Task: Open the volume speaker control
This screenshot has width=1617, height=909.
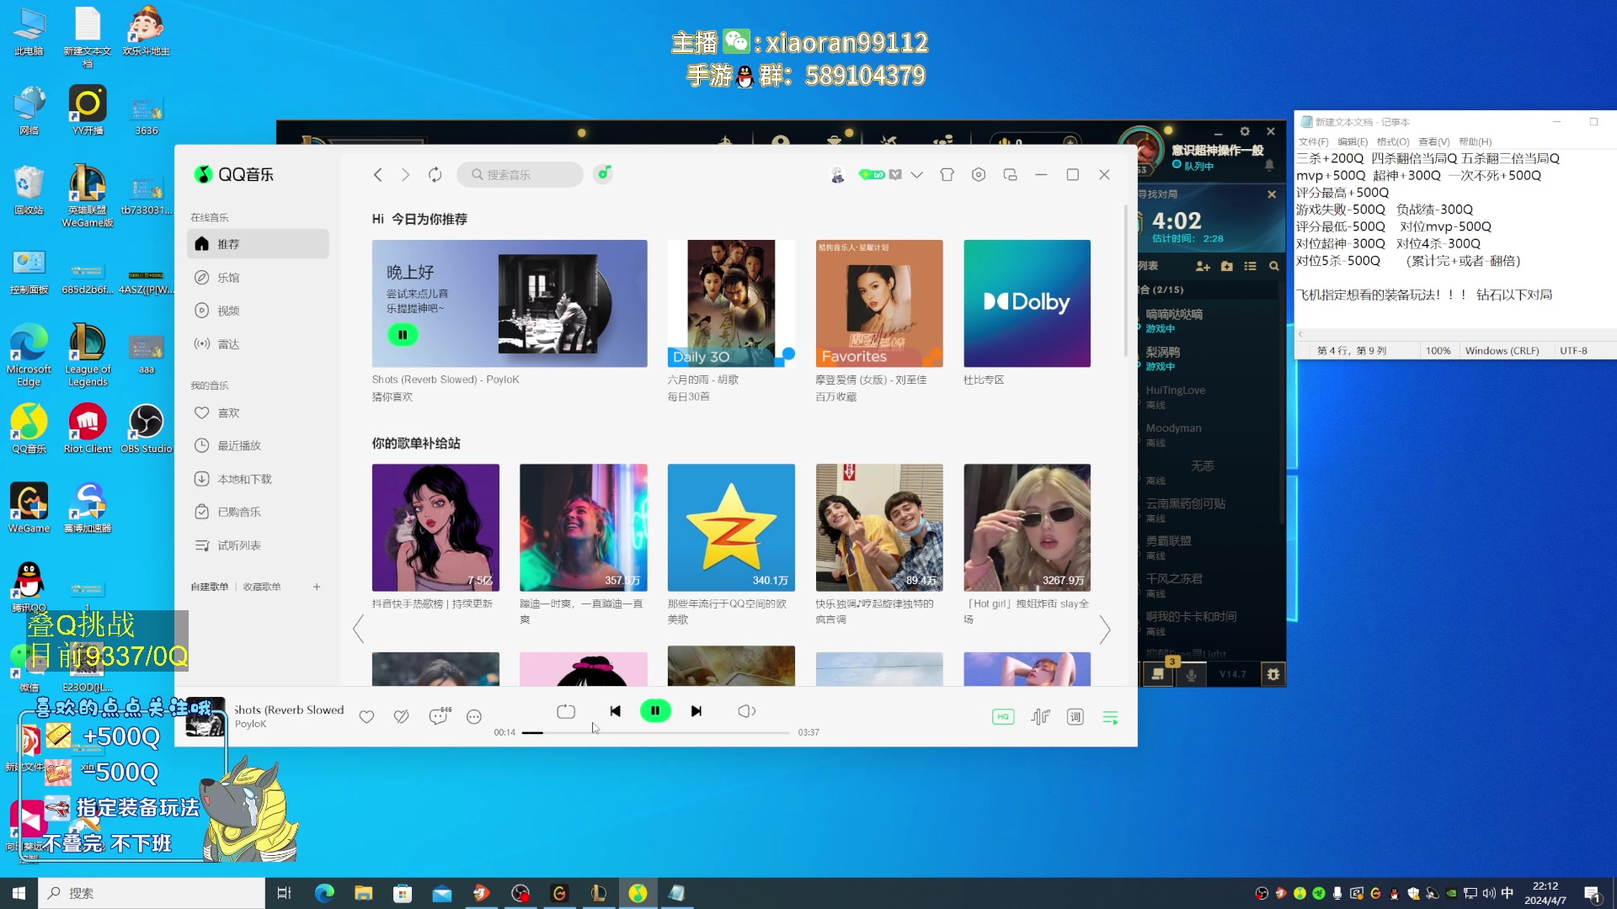Action: click(x=746, y=711)
